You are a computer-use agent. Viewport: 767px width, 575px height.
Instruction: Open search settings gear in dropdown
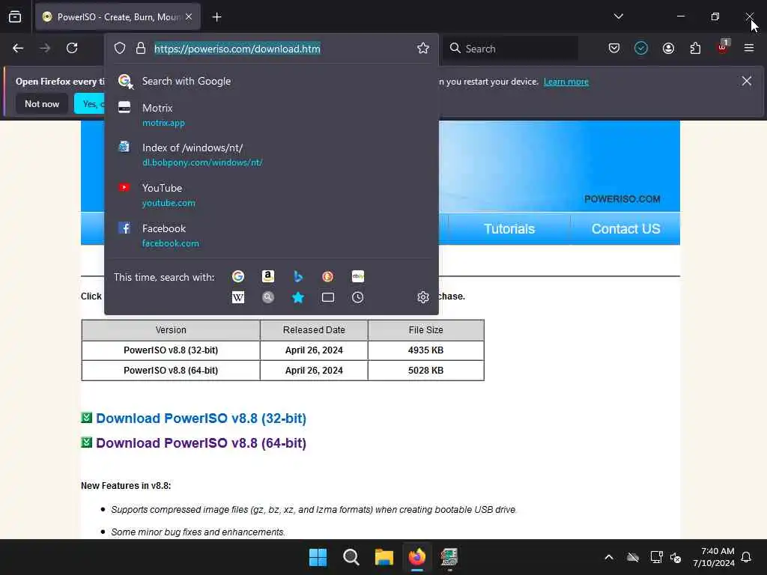pyautogui.click(x=423, y=297)
